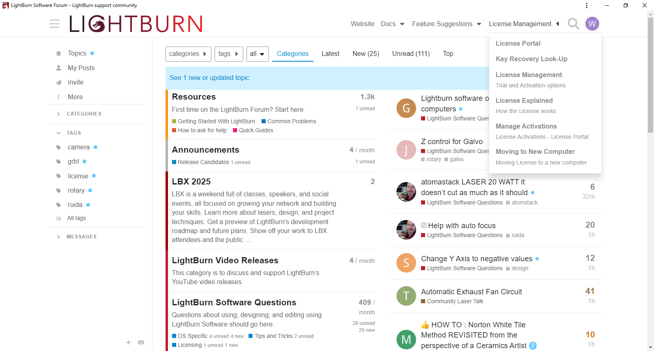Image resolution: width=654 pixels, height=351 pixels.
Task: Collapse the License Management dropdown
Action: (x=524, y=24)
